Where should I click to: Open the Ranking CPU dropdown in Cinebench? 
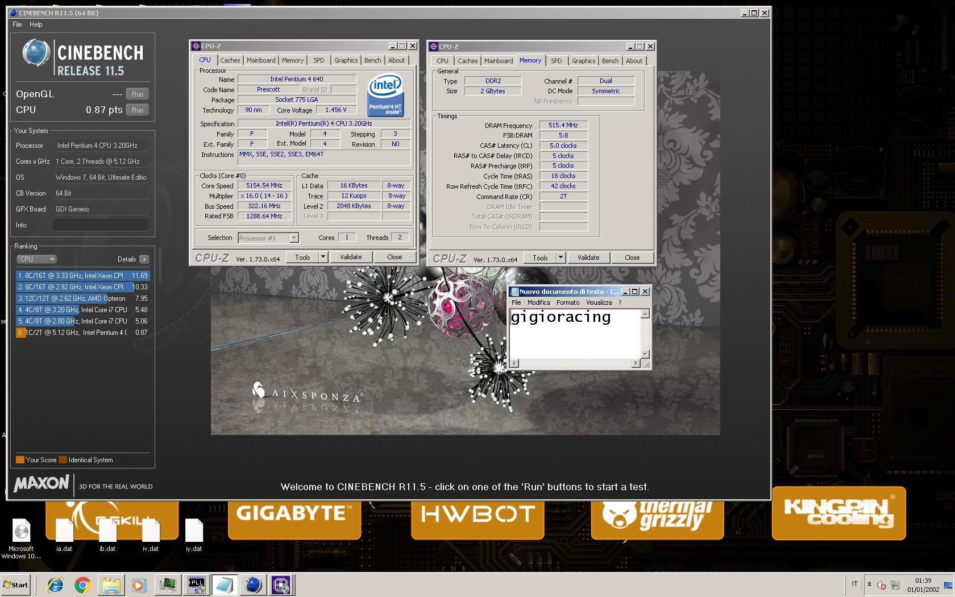pos(37,259)
